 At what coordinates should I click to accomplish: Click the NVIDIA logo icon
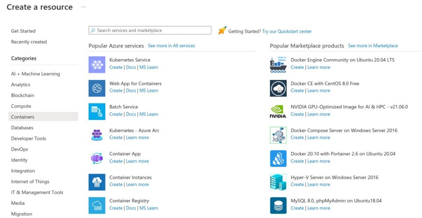tap(278, 112)
